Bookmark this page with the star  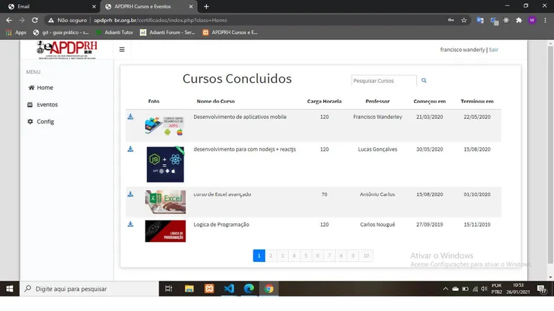464,20
